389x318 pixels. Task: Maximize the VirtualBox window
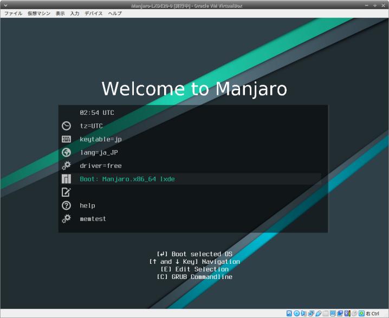[375, 5]
